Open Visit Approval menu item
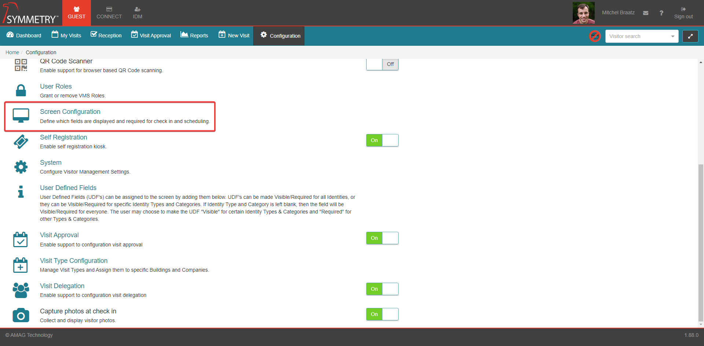Viewport: 704px width, 346px height. pos(151,36)
